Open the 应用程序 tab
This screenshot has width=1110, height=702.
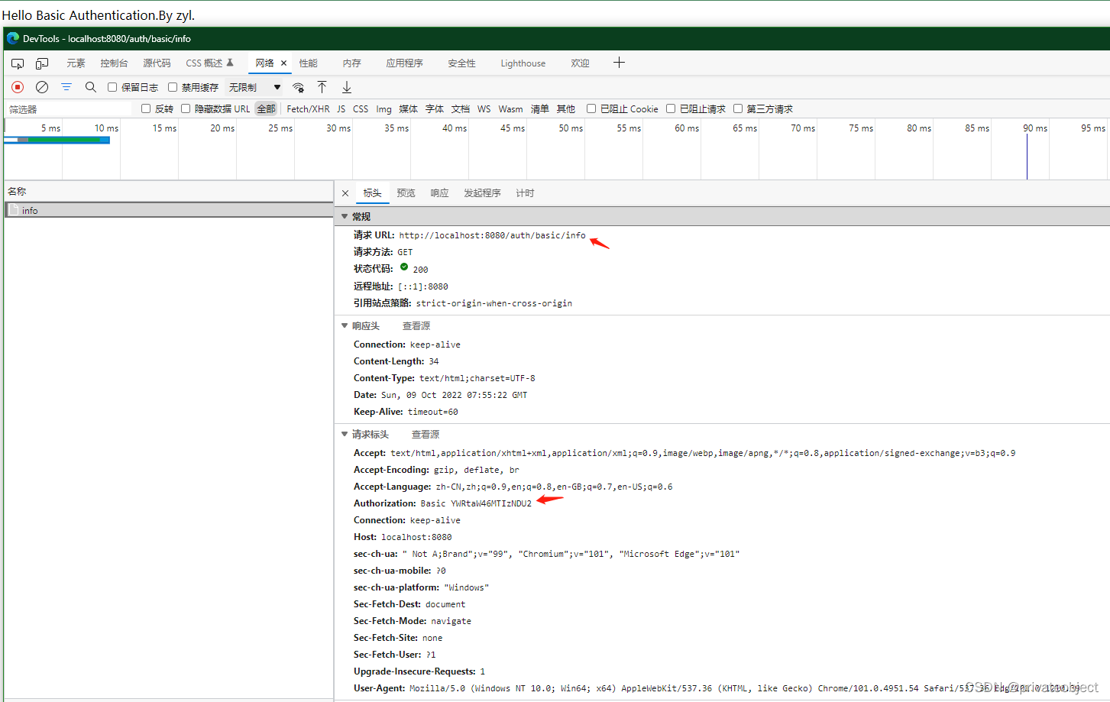[404, 63]
